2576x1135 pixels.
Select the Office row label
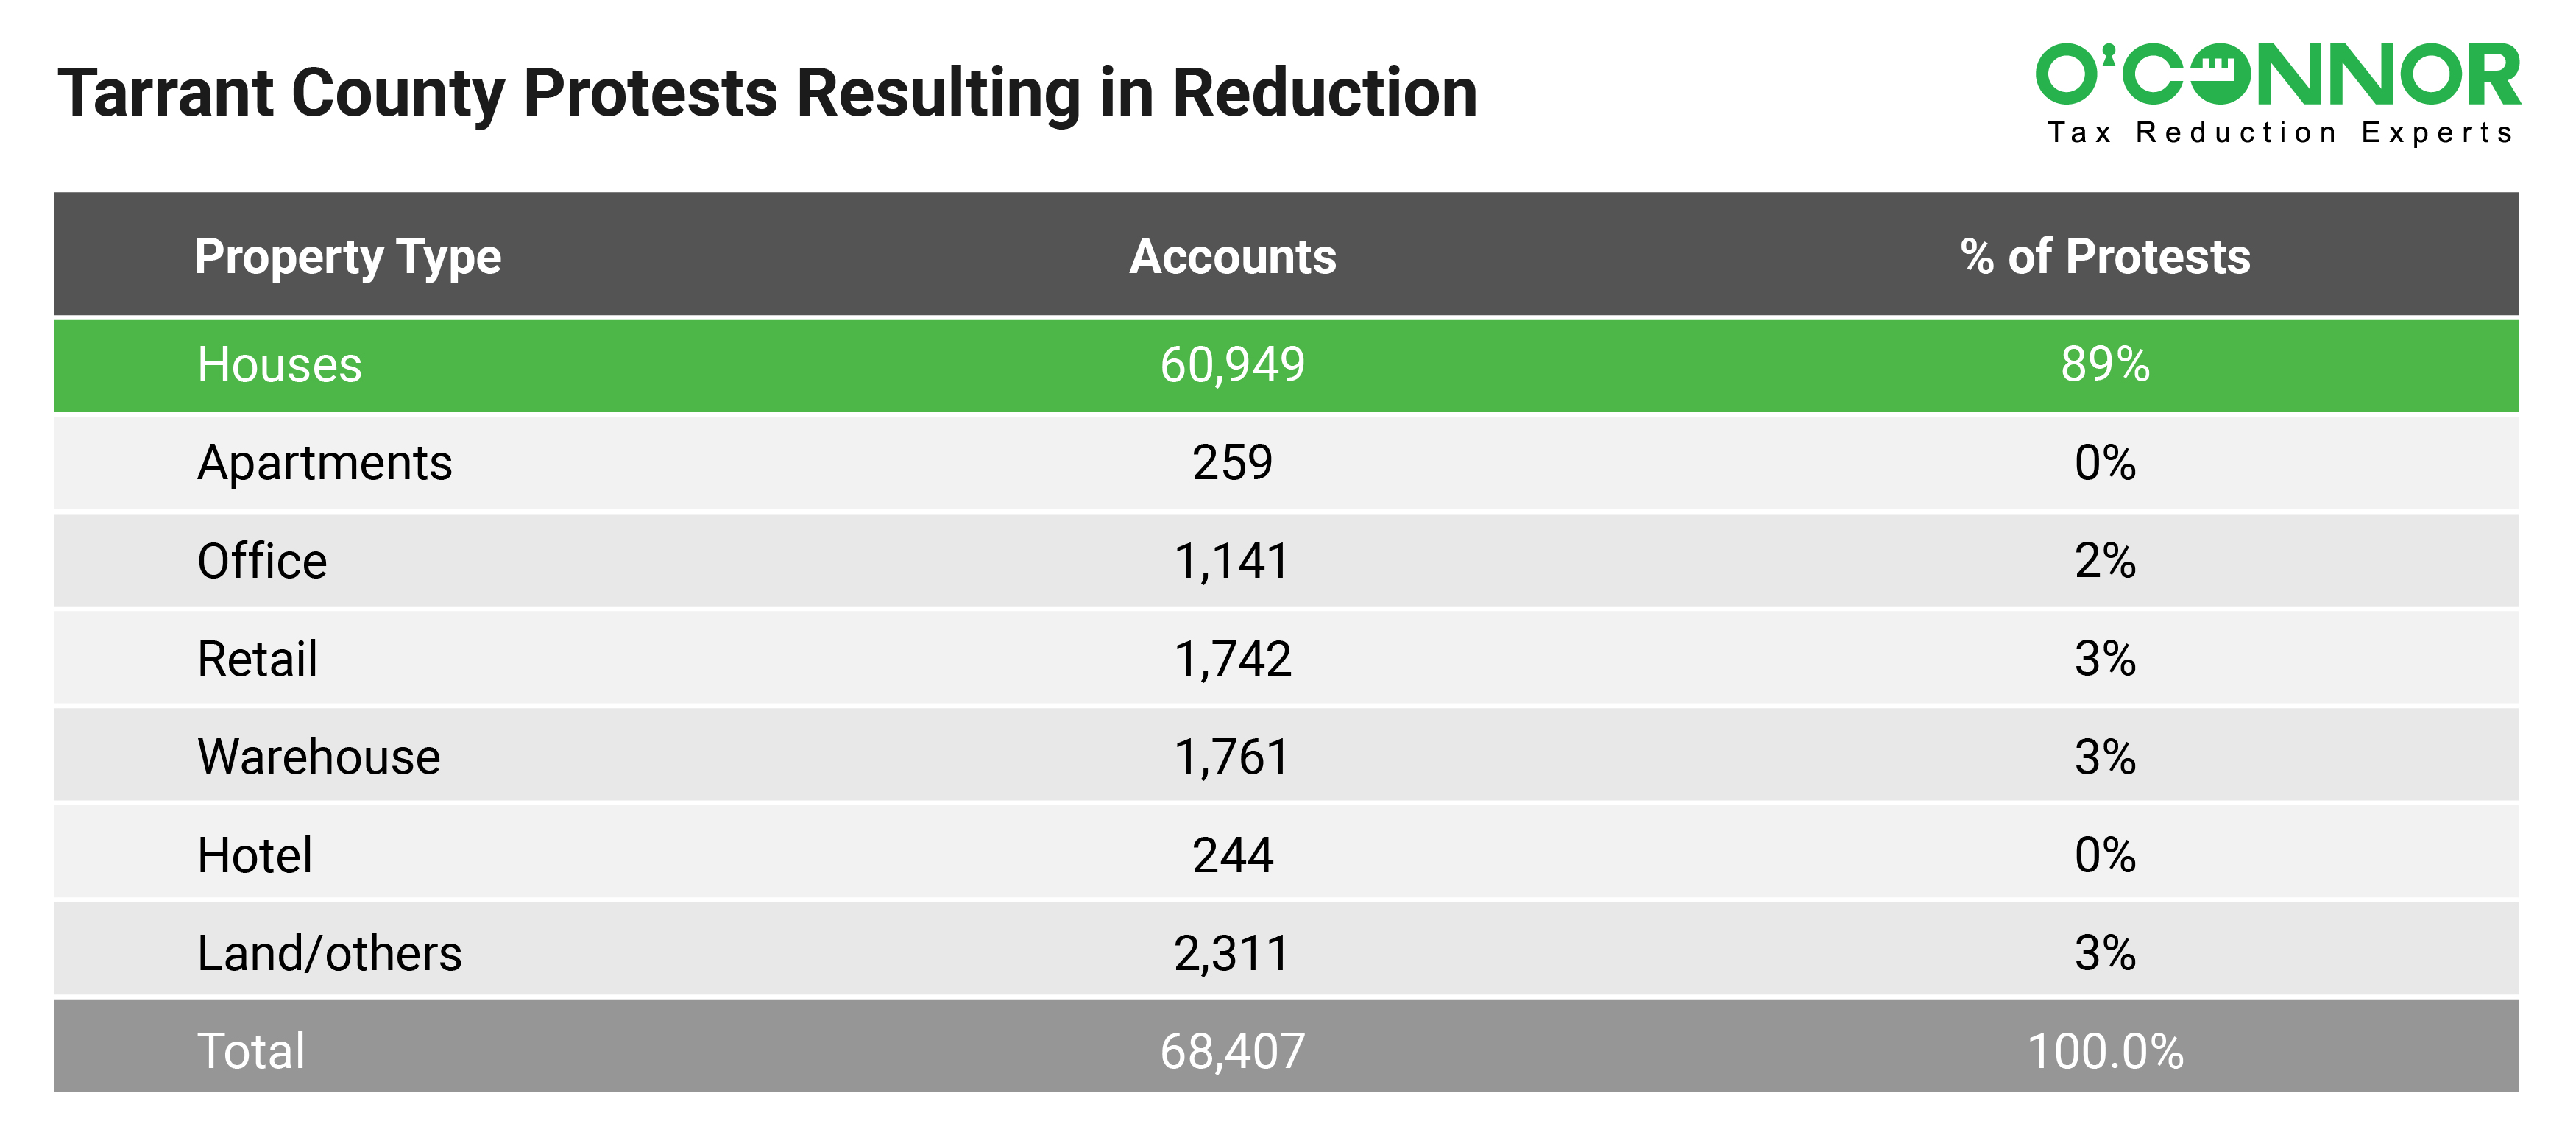[x=262, y=561]
